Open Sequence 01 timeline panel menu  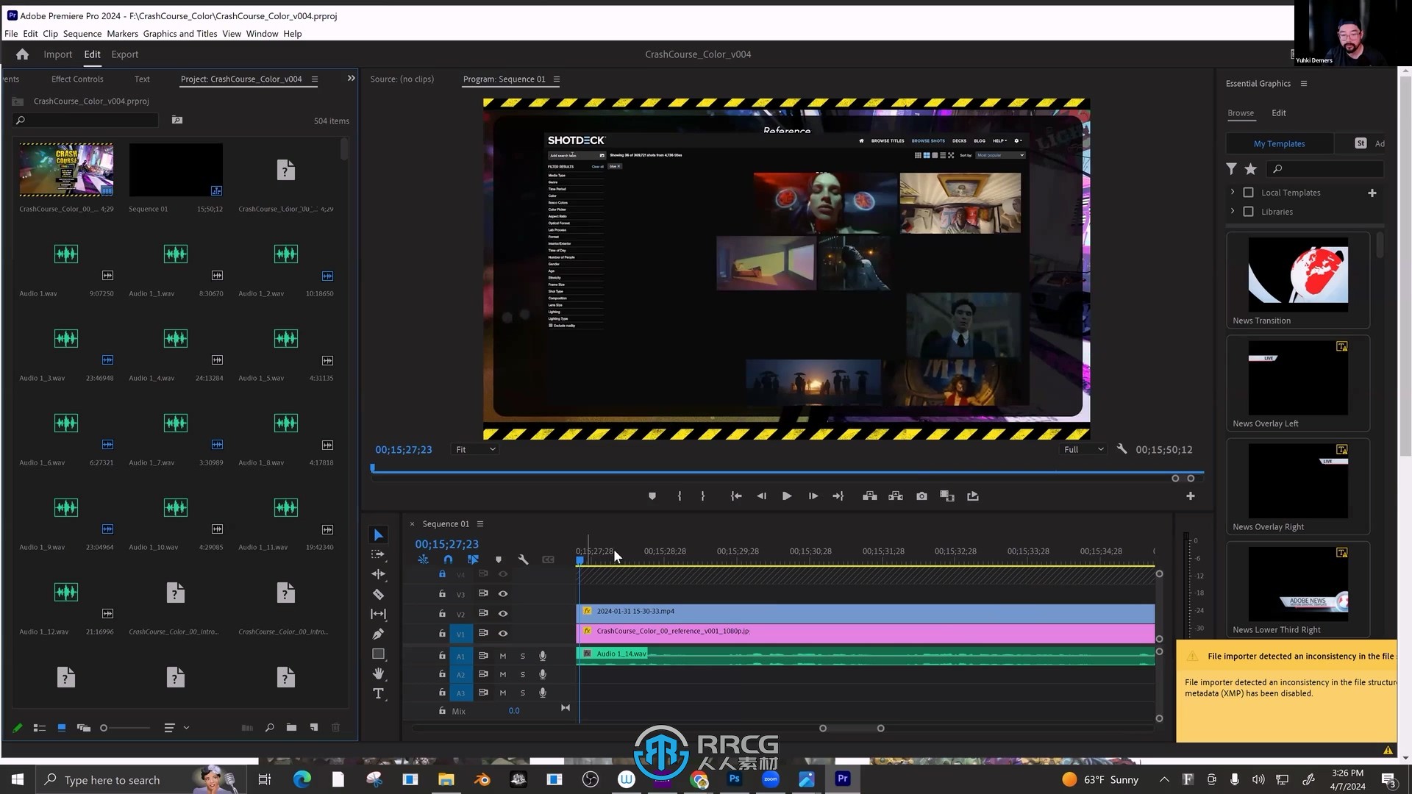click(480, 524)
